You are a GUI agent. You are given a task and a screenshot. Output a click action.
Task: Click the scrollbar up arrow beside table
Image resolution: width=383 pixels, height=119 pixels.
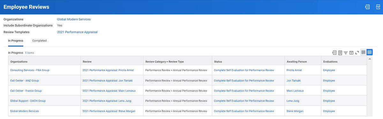coord(370,59)
